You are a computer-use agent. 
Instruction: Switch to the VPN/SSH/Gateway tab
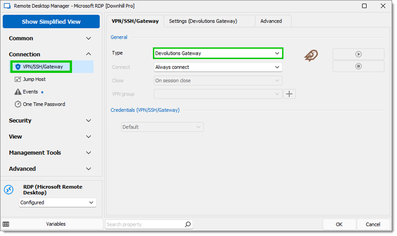click(x=135, y=21)
